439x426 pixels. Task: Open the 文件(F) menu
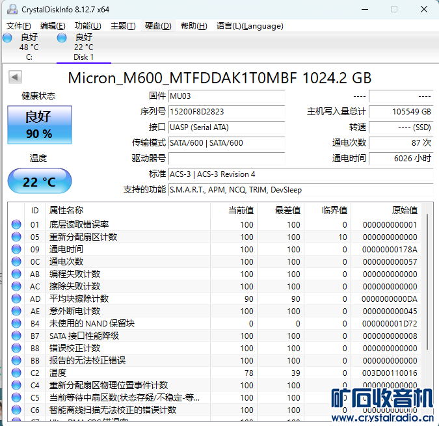(x=18, y=26)
